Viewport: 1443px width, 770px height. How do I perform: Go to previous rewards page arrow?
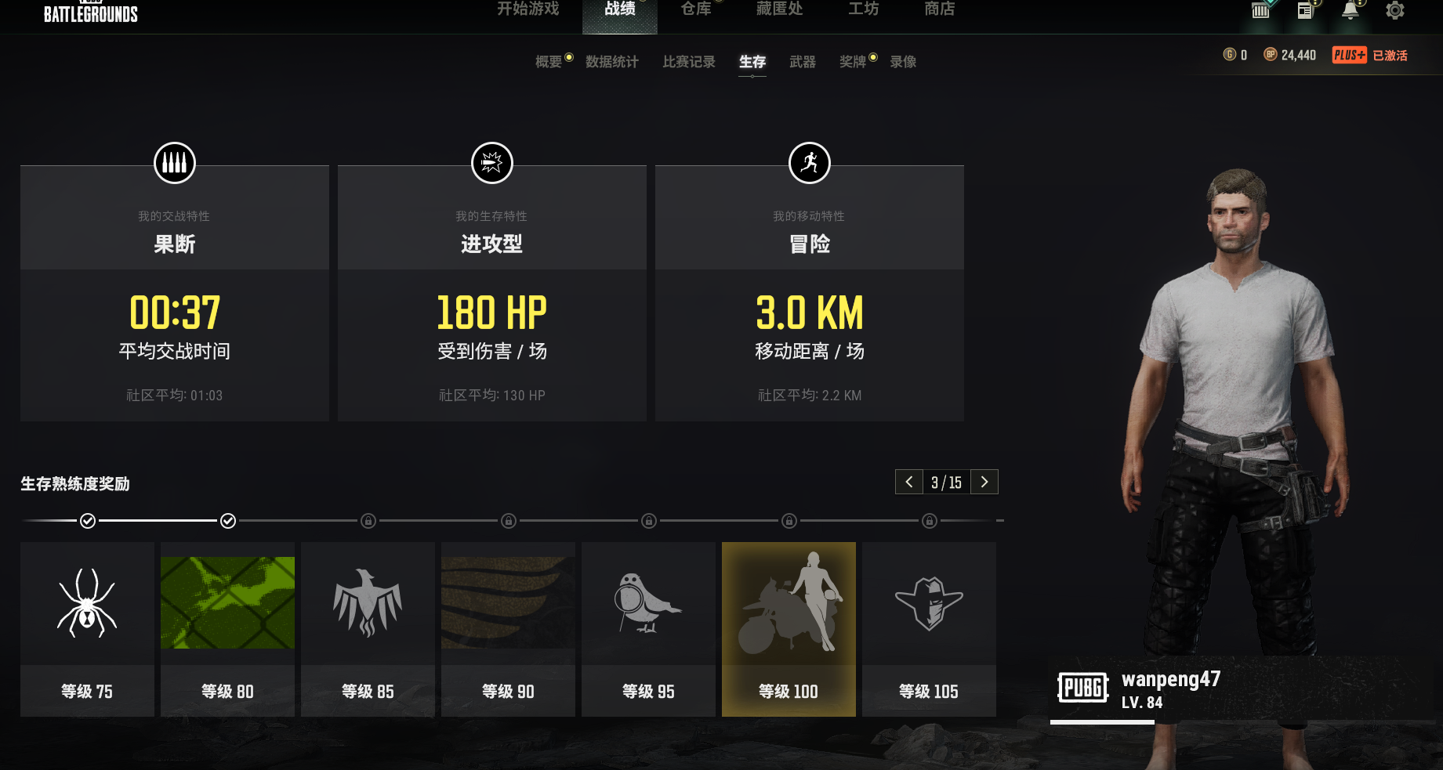(909, 482)
